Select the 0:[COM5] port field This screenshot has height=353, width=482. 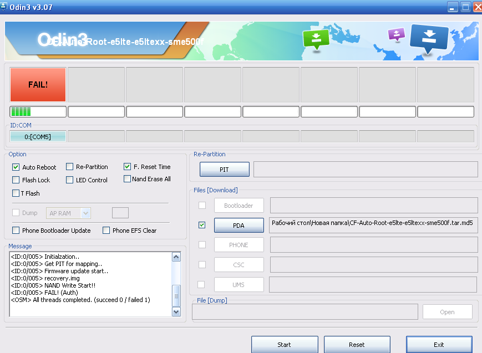(x=38, y=136)
